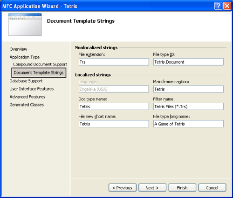
Task: Open the Overview page
Action: tap(18, 49)
